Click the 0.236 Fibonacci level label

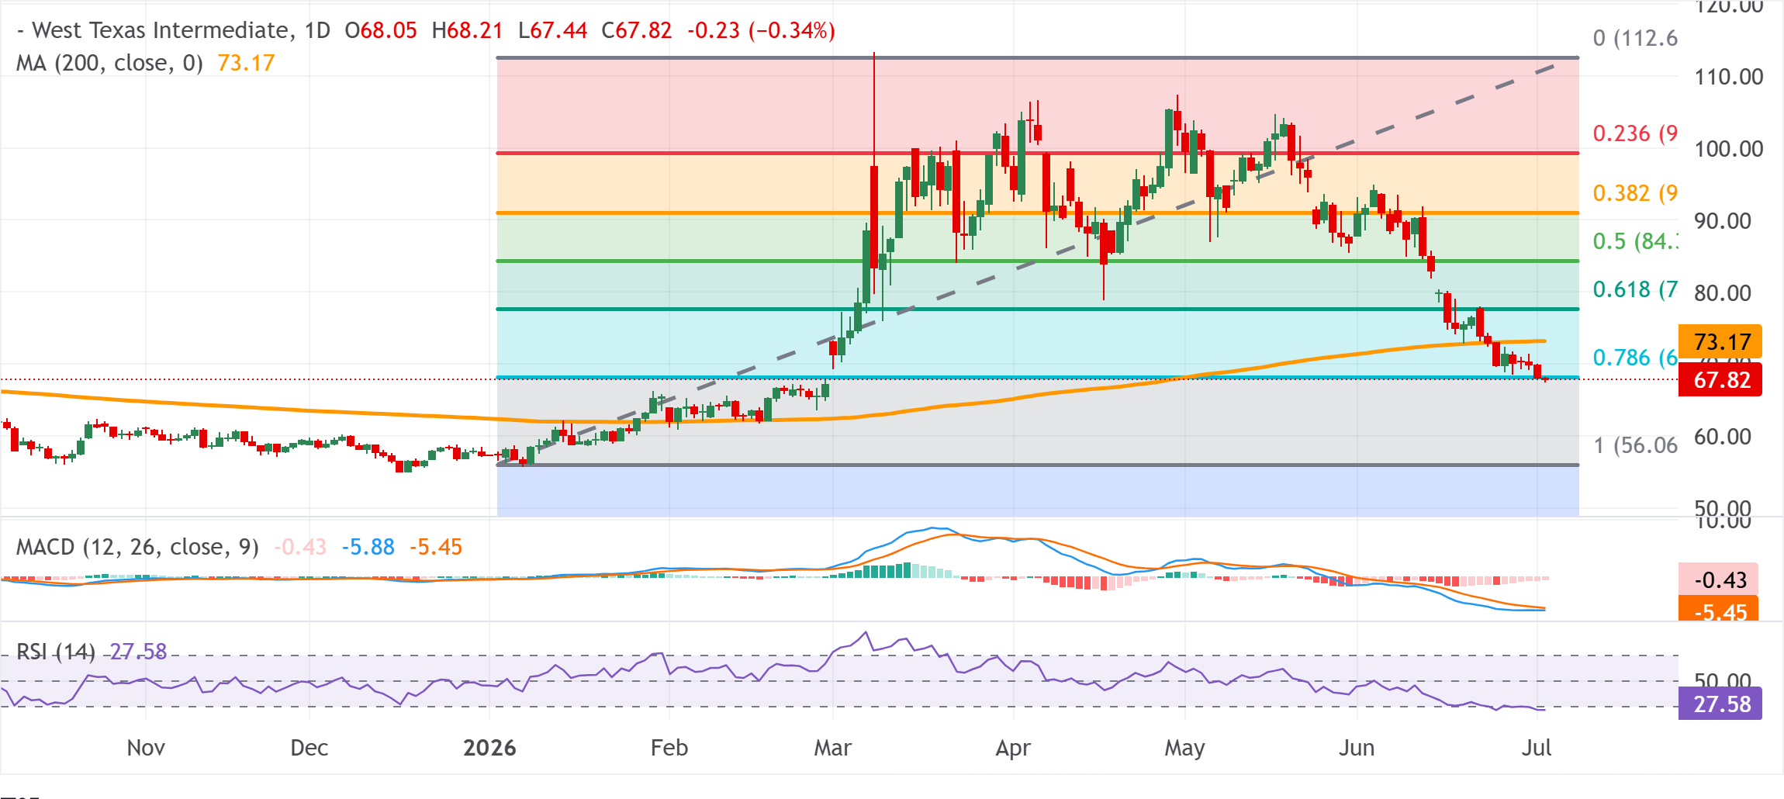pyautogui.click(x=1635, y=133)
